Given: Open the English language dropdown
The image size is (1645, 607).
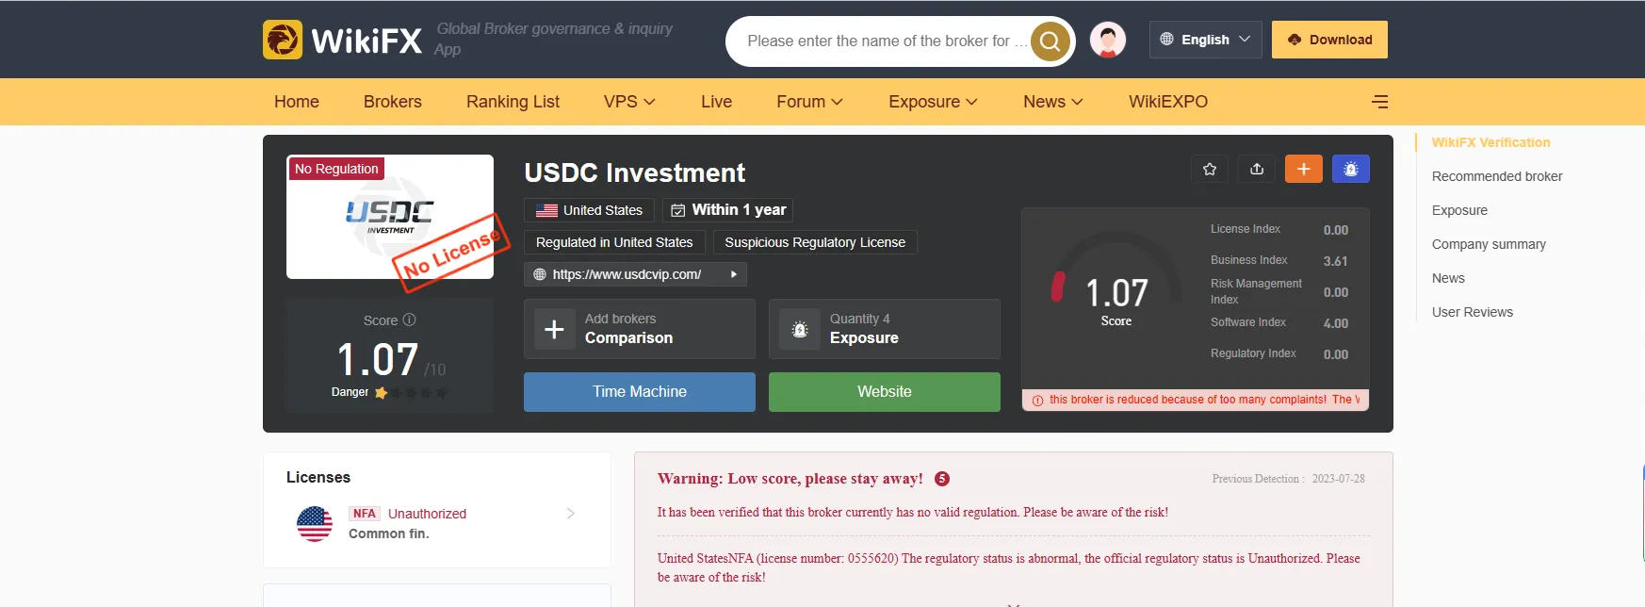Looking at the screenshot, I should pyautogui.click(x=1205, y=40).
